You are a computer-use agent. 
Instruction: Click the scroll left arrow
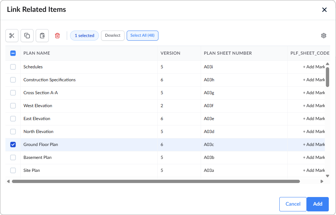(8, 182)
